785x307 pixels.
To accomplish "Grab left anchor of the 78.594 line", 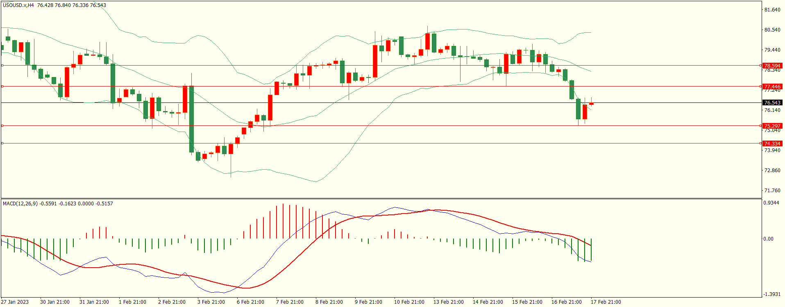I will pos(2,65).
